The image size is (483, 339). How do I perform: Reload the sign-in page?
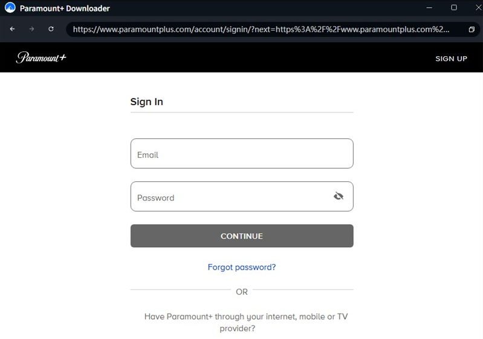pos(51,29)
